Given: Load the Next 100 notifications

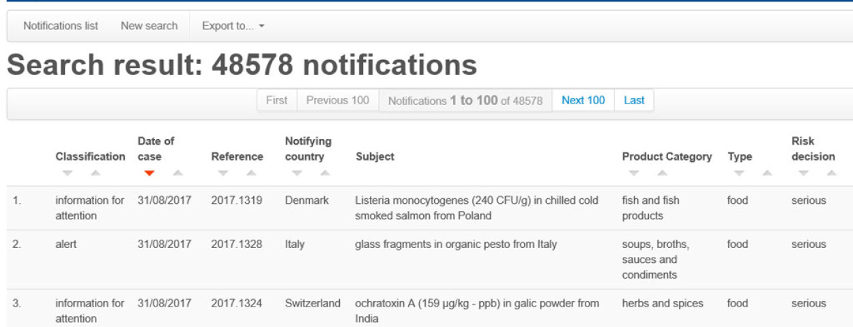Looking at the screenshot, I should point(583,101).
